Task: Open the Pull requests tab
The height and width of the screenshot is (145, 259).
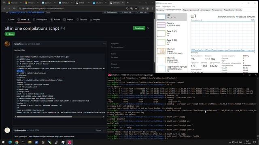Action: pyautogui.click(x=40, y=20)
